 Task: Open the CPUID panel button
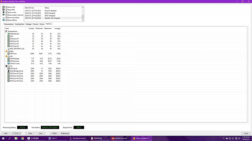[x=54, y=133]
